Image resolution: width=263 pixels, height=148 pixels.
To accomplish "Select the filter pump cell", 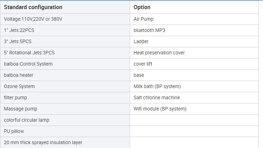I will coord(16,97).
